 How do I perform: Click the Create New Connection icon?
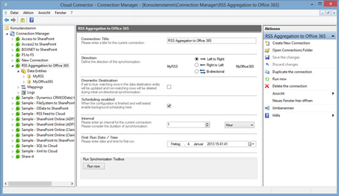coord(267,43)
